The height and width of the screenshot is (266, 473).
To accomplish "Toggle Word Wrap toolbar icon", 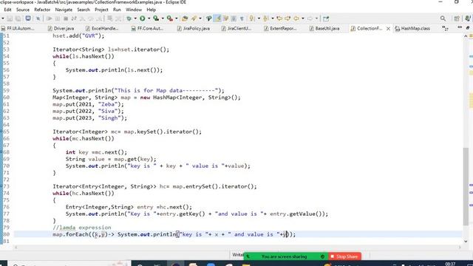I will pos(225,18).
